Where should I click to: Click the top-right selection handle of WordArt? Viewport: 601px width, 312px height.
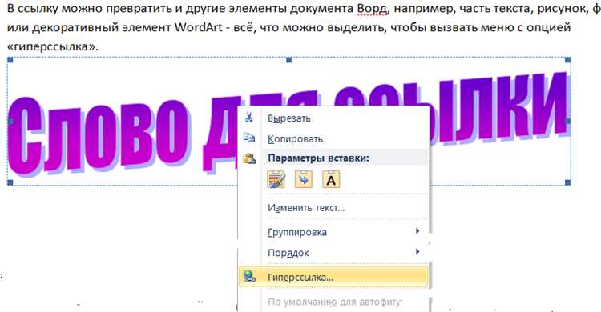(567, 60)
